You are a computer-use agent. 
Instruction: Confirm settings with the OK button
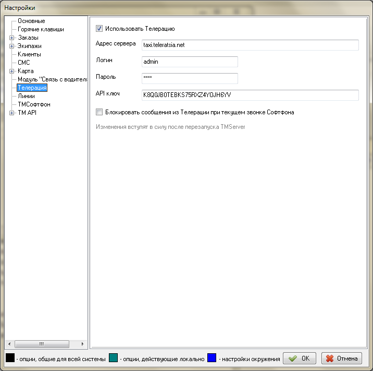pos(299,358)
